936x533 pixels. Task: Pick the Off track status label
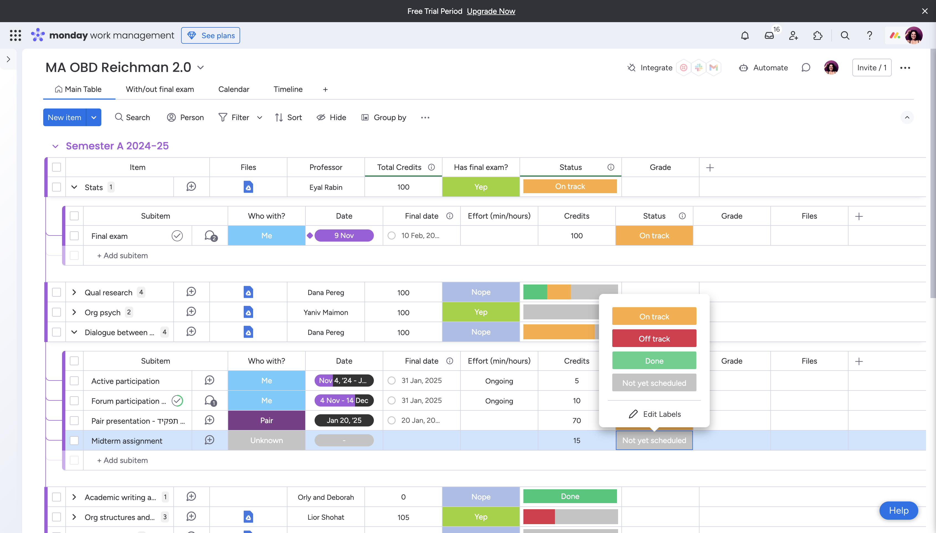pos(654,338)
